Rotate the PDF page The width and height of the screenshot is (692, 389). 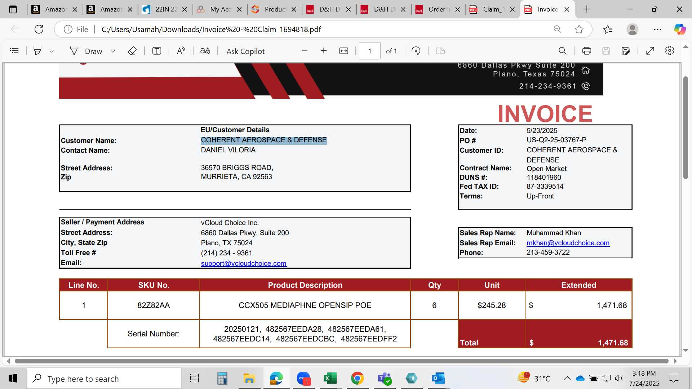pyautogui.click(x=416, y=51)
